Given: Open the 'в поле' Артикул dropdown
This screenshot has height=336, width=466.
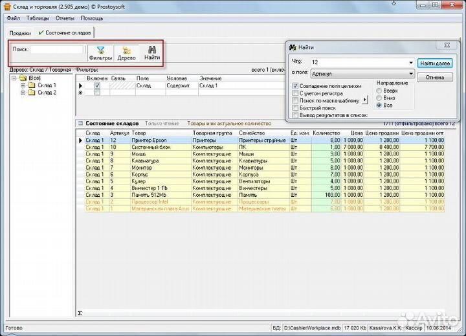Looking at the screenshot, I should click(410, 74).
